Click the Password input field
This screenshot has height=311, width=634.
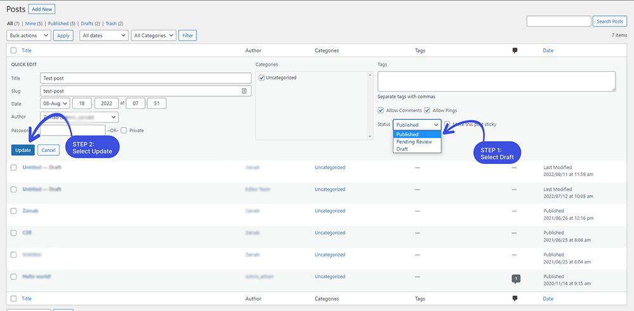[x=73, y=130]
